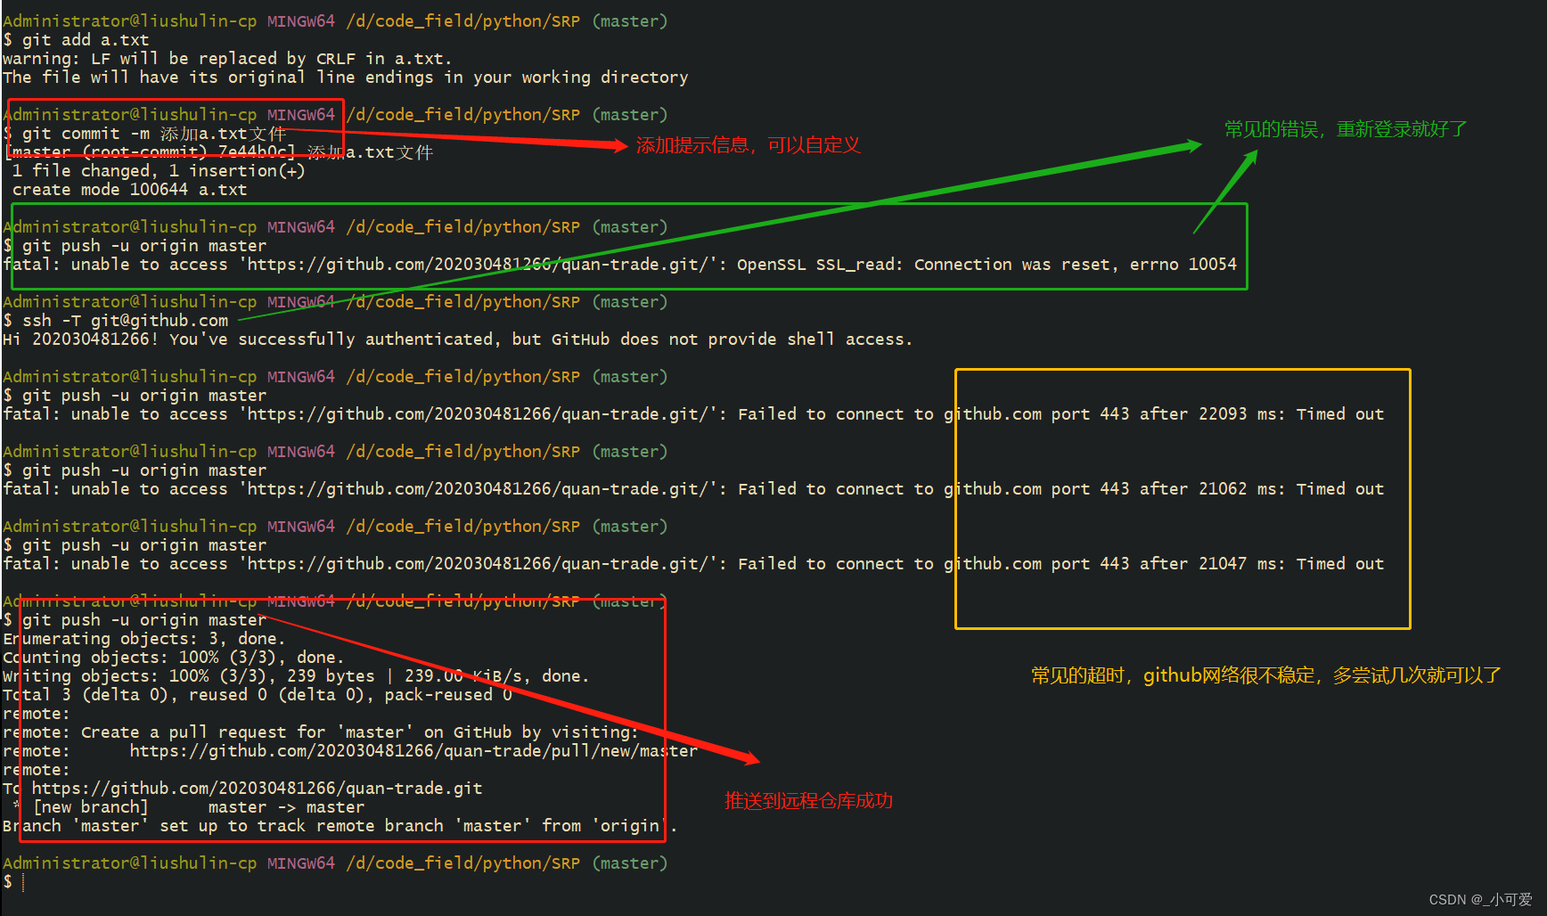Select the 'You've successfully authenticated' message line
This screenshot has width=1547, height=916.
(458, 339)
